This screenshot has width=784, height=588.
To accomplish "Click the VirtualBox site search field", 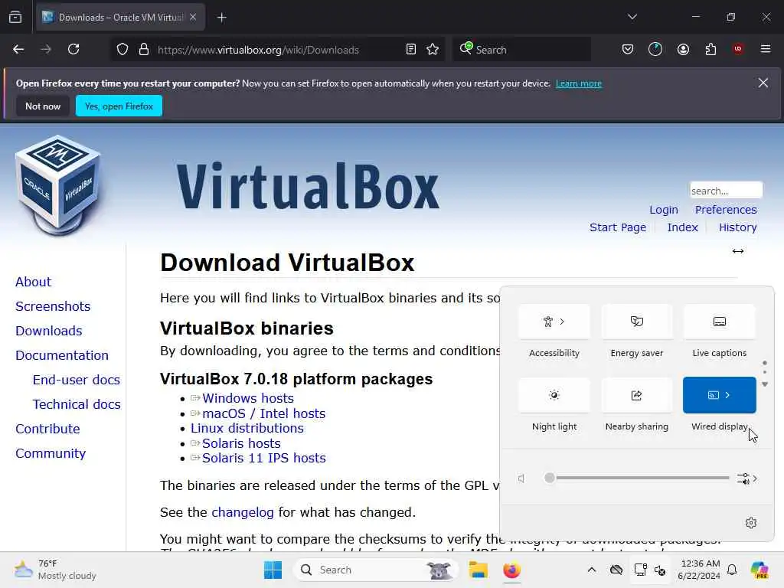I will click(x=726, y=191).
